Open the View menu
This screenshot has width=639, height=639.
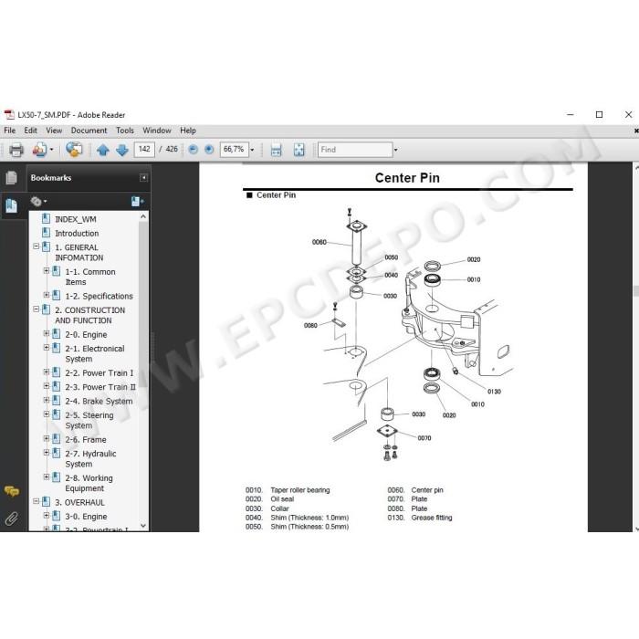(x=54, y=131)
